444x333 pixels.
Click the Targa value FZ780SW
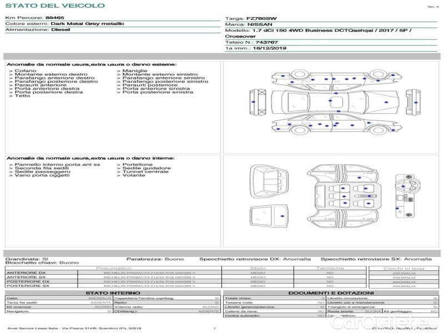pos(261,19)
